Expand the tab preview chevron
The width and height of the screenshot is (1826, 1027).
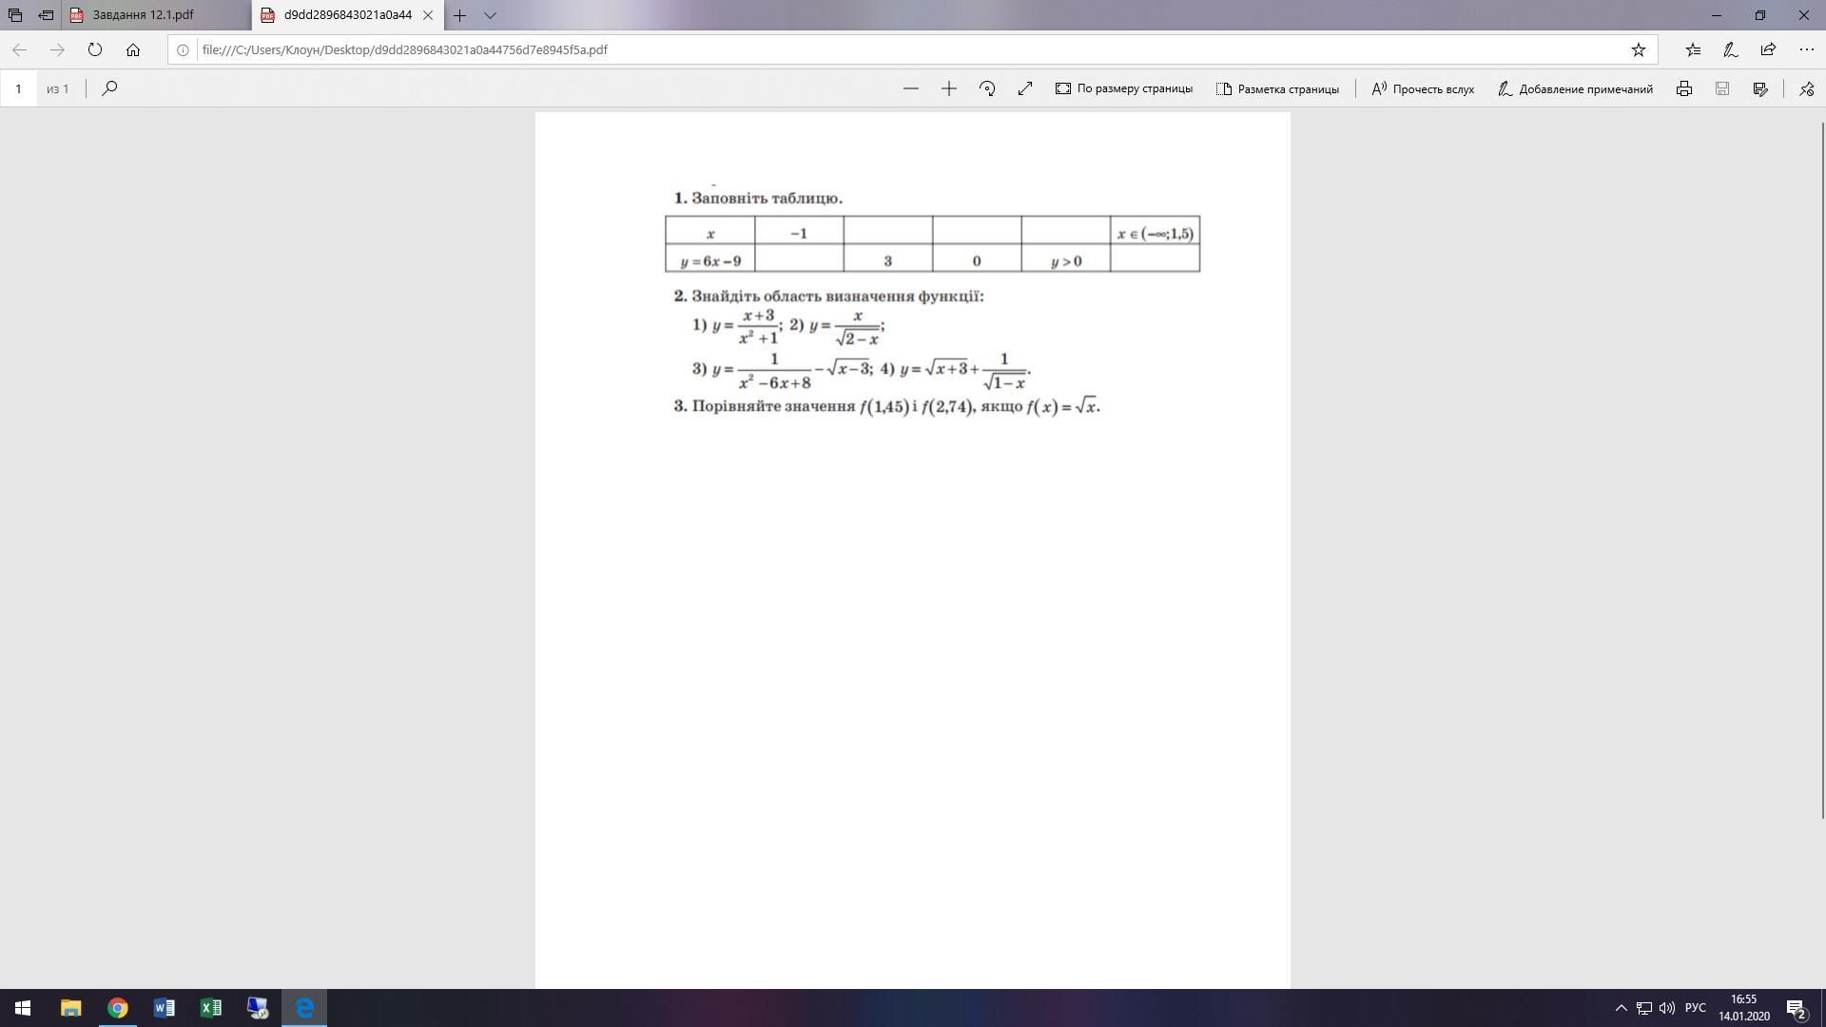point(490,15)
